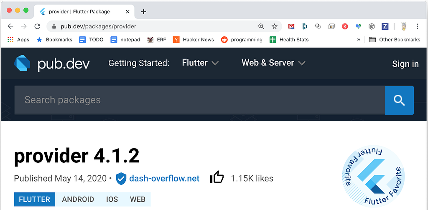This screenshot has width=428, height=210.
Task: Expand hidden bookmarks with the double chevron
Action: tap(358, 40)
